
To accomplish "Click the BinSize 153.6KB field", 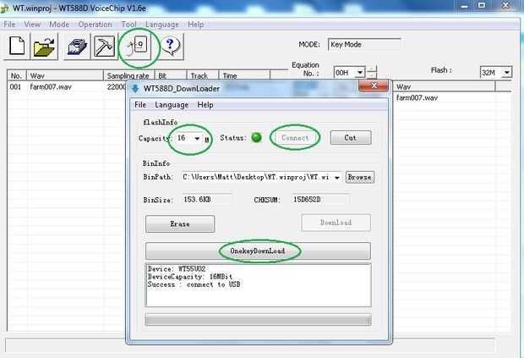I will [x=207, y=200].
